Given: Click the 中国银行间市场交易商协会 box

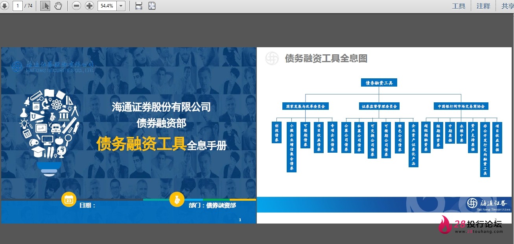Looking at the screenshot, I should click(x=461, y=106).
